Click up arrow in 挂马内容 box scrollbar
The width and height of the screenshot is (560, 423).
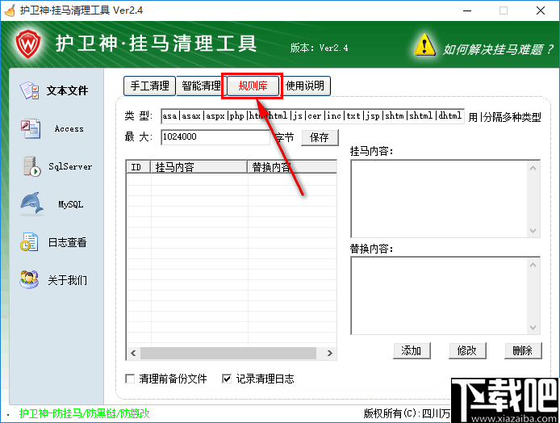533,168
